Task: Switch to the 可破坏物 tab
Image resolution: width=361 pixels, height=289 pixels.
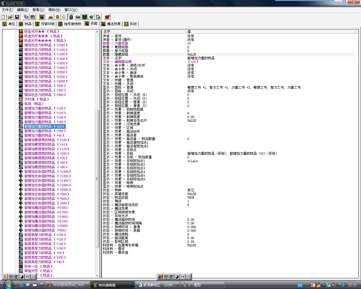Action: click(x=45, y=24)
